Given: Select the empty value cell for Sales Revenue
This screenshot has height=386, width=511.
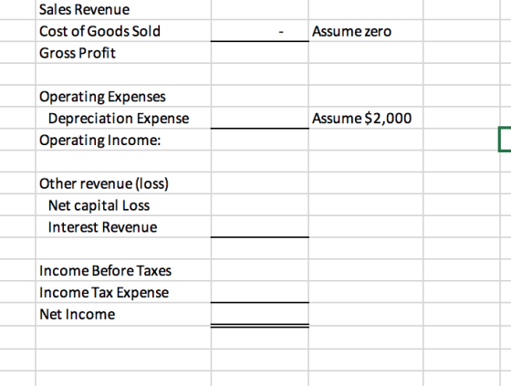Looking at the screenshot, I should 260,9.
